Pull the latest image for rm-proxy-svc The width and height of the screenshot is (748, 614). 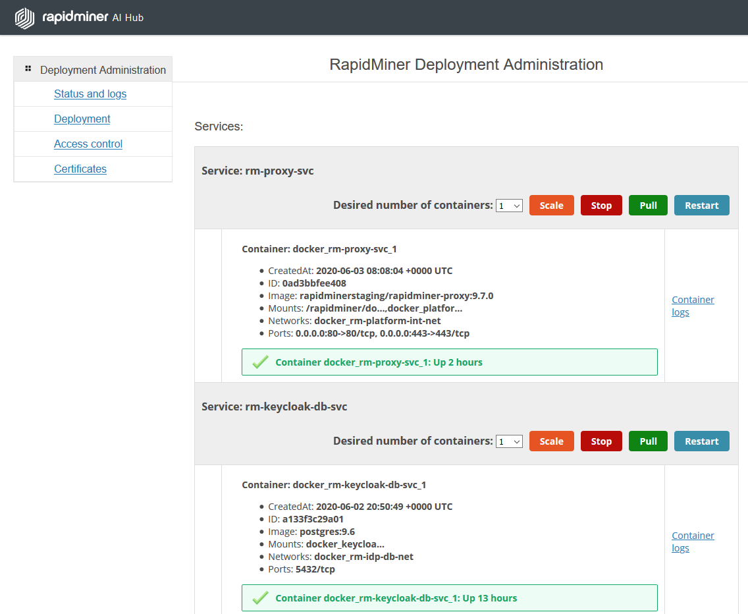[647, 205]
